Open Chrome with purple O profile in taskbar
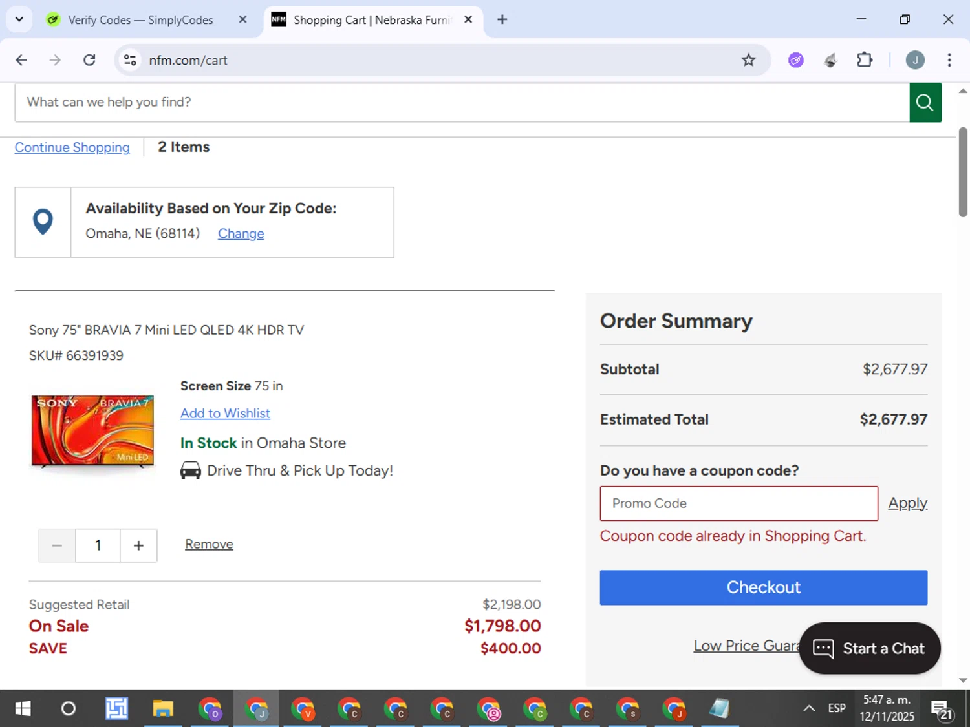This screenshot has height=727, width=970. 210,709
